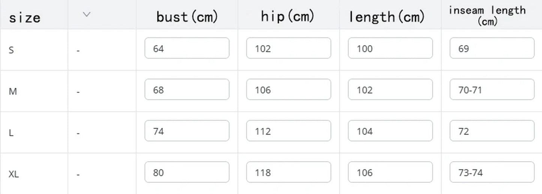The height and width of the screenshot is (194, 542).
Task: Click the XL hip input showing 118
Action: [288, 172]
